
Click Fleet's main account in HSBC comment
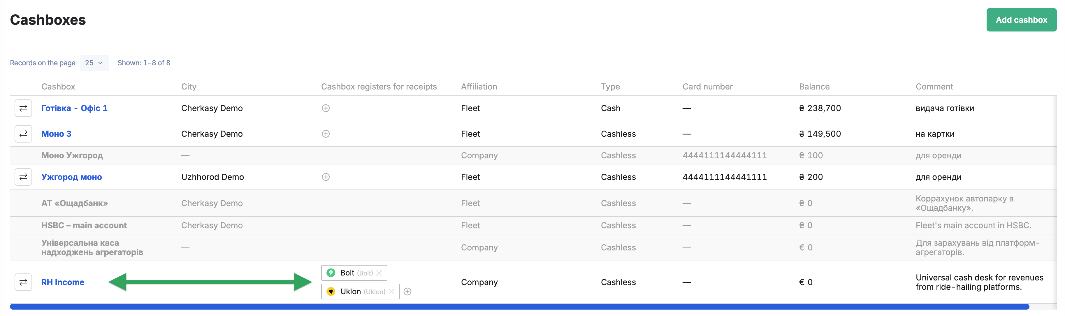point(973,225)
